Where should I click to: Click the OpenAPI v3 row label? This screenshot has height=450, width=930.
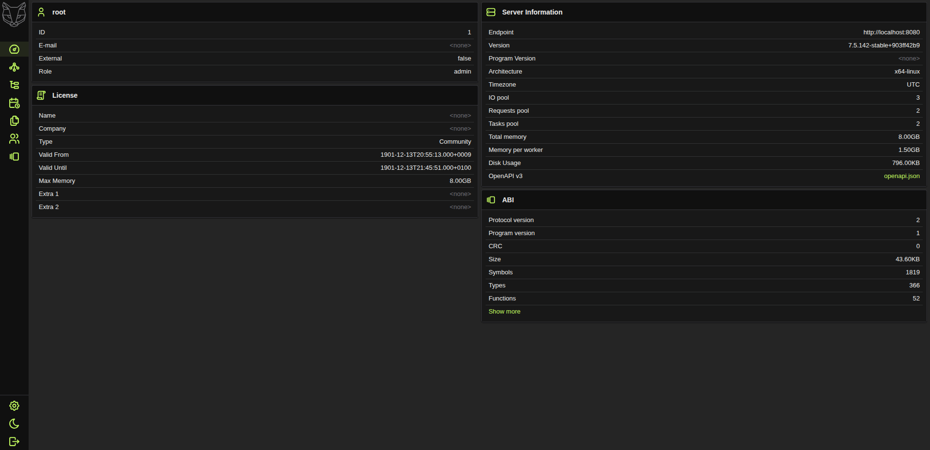click(505, 176)
